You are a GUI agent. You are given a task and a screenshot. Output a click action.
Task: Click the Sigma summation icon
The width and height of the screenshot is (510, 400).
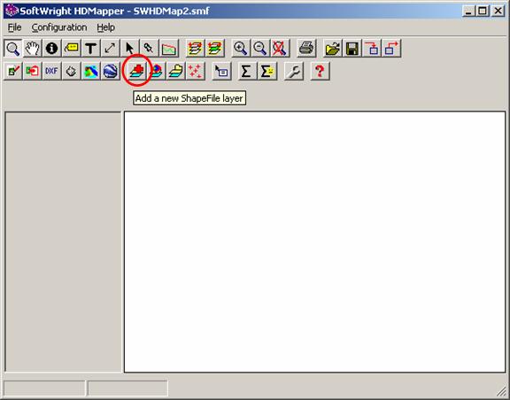tap(246, 71)
